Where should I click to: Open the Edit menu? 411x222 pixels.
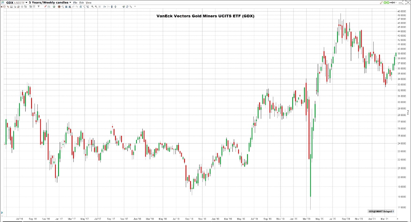click(x=82, y=3)
